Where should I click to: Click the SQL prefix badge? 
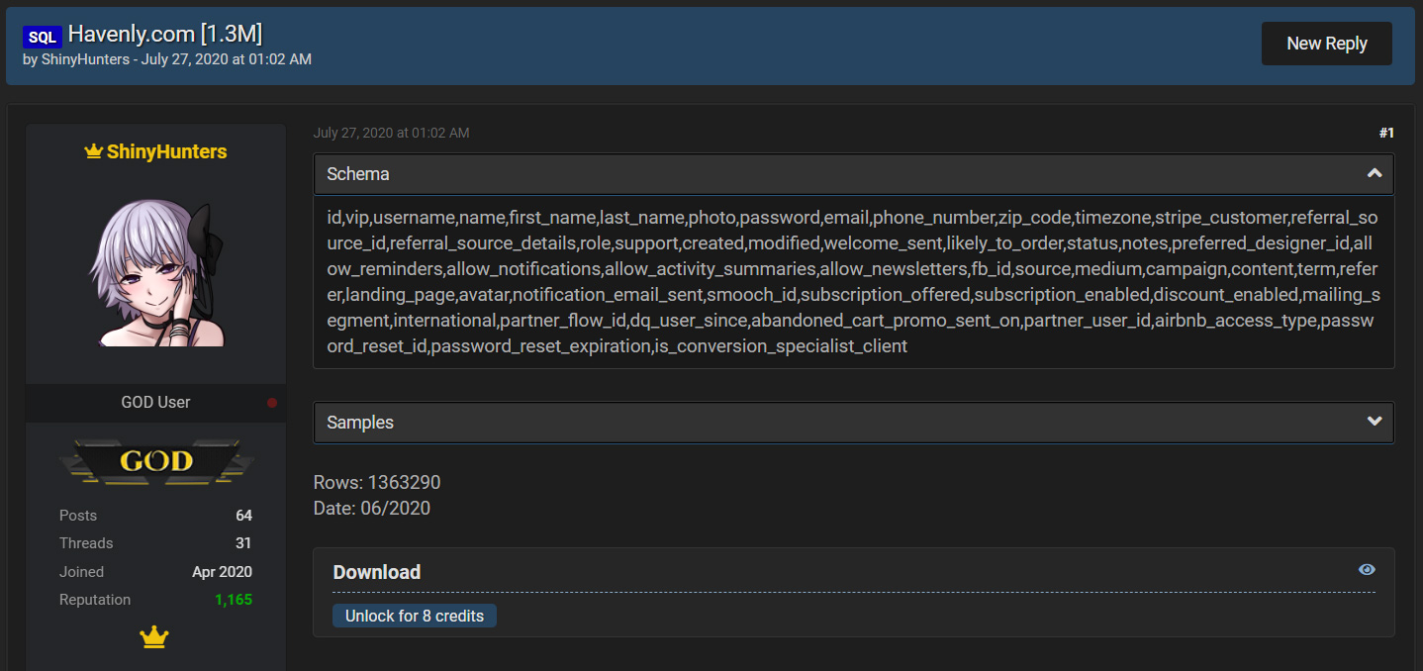tap(43, 38)
